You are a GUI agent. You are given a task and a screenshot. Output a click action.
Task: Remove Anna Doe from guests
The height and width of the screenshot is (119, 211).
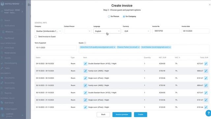114,47
